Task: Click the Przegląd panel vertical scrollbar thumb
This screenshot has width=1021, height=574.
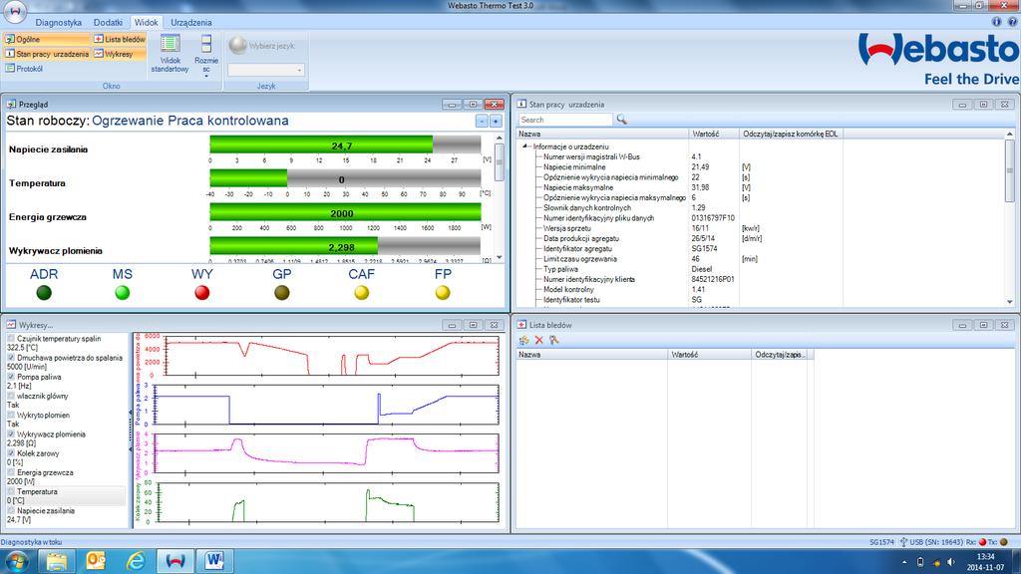Action: pyautogui.click(x=500, y=162)
